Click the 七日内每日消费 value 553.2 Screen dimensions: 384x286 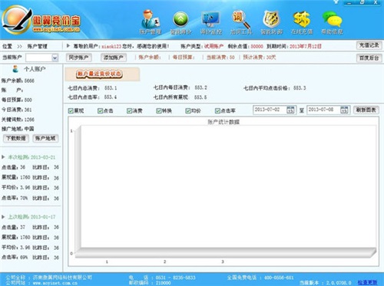click(200, 87)
